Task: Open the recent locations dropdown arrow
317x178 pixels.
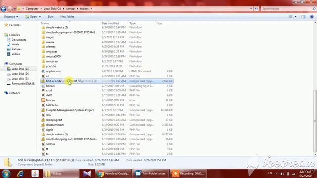Action: [x=14, y=9]
